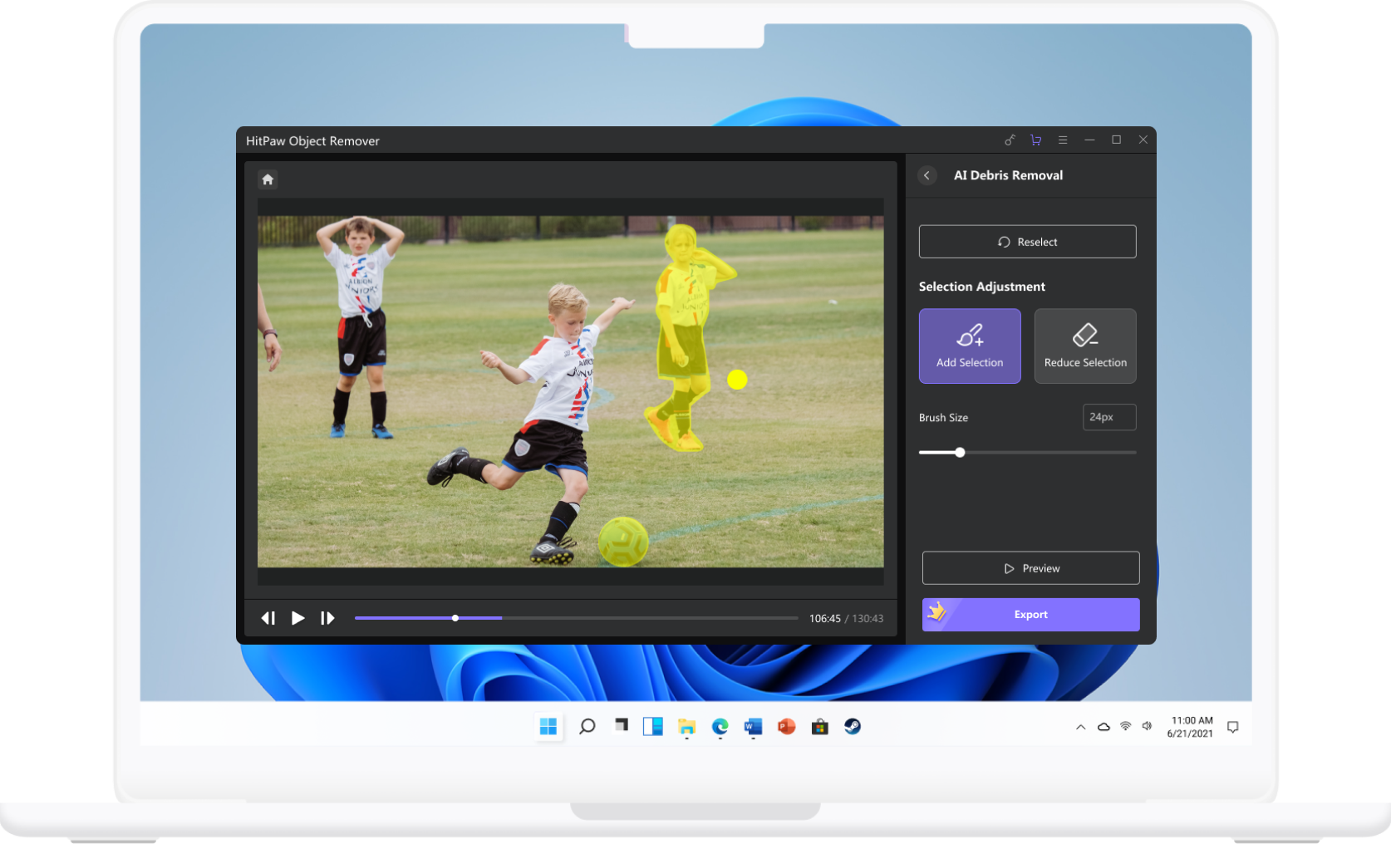Click Preview to check the removal result
Viewport: 1391px width, 844px height.
tap(1030, 567)
